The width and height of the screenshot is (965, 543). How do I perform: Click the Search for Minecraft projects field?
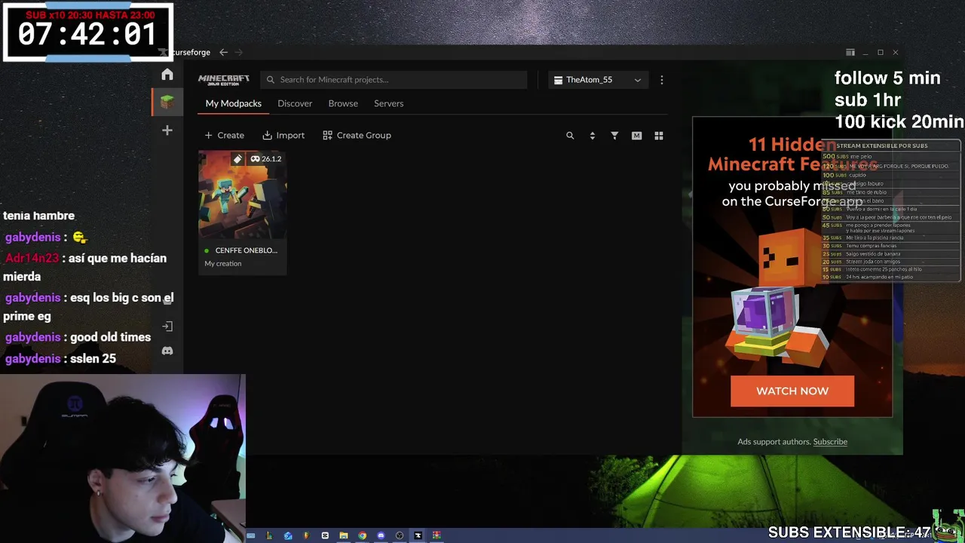[x=394, y=80]
